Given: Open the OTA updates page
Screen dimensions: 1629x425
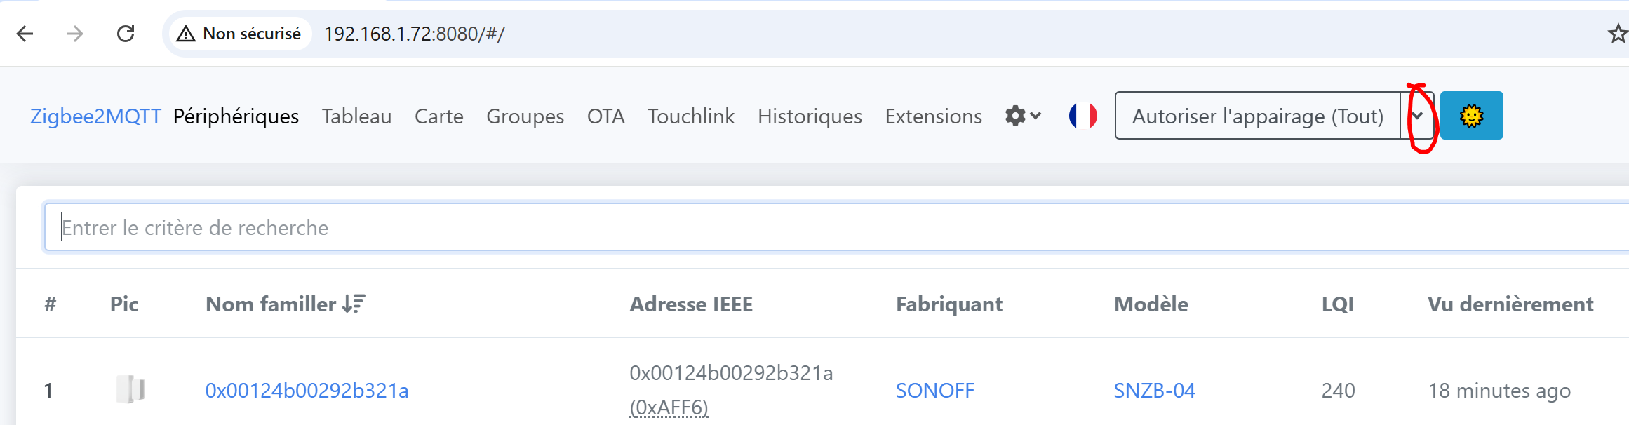Looking at the screenshot, I should 605,116.
